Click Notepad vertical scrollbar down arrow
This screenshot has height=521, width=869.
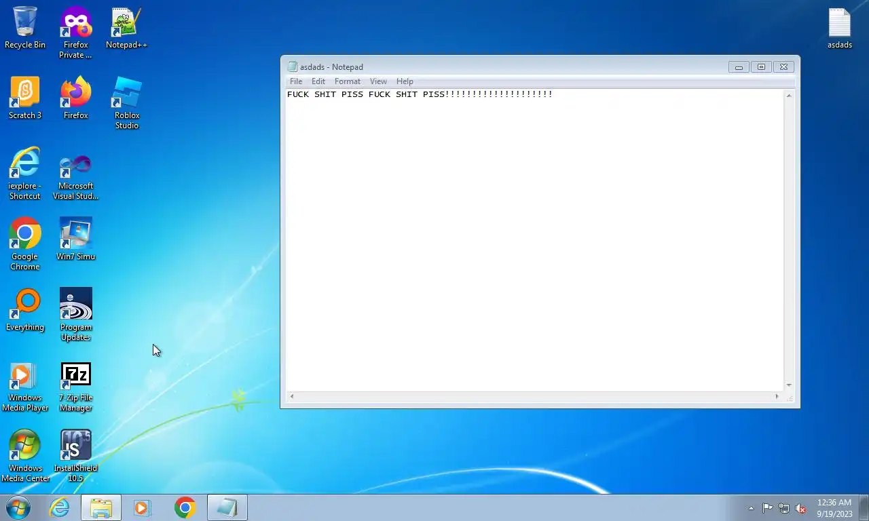click(789, 385)
